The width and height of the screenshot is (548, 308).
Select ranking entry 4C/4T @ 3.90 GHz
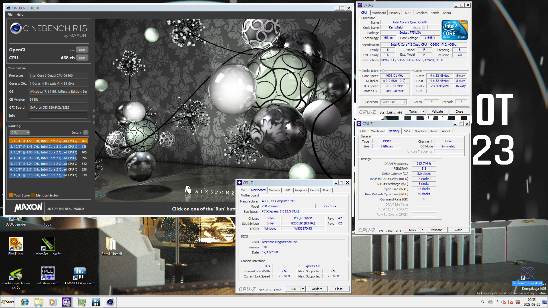point(49,158)
